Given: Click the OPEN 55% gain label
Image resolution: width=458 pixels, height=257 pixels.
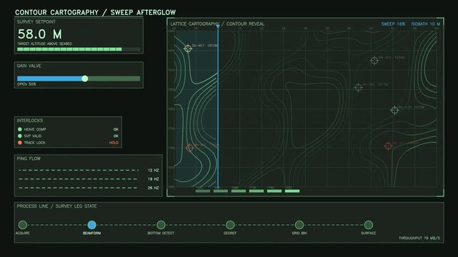Looking at the screenshot, I should click(x=26, y=84).
